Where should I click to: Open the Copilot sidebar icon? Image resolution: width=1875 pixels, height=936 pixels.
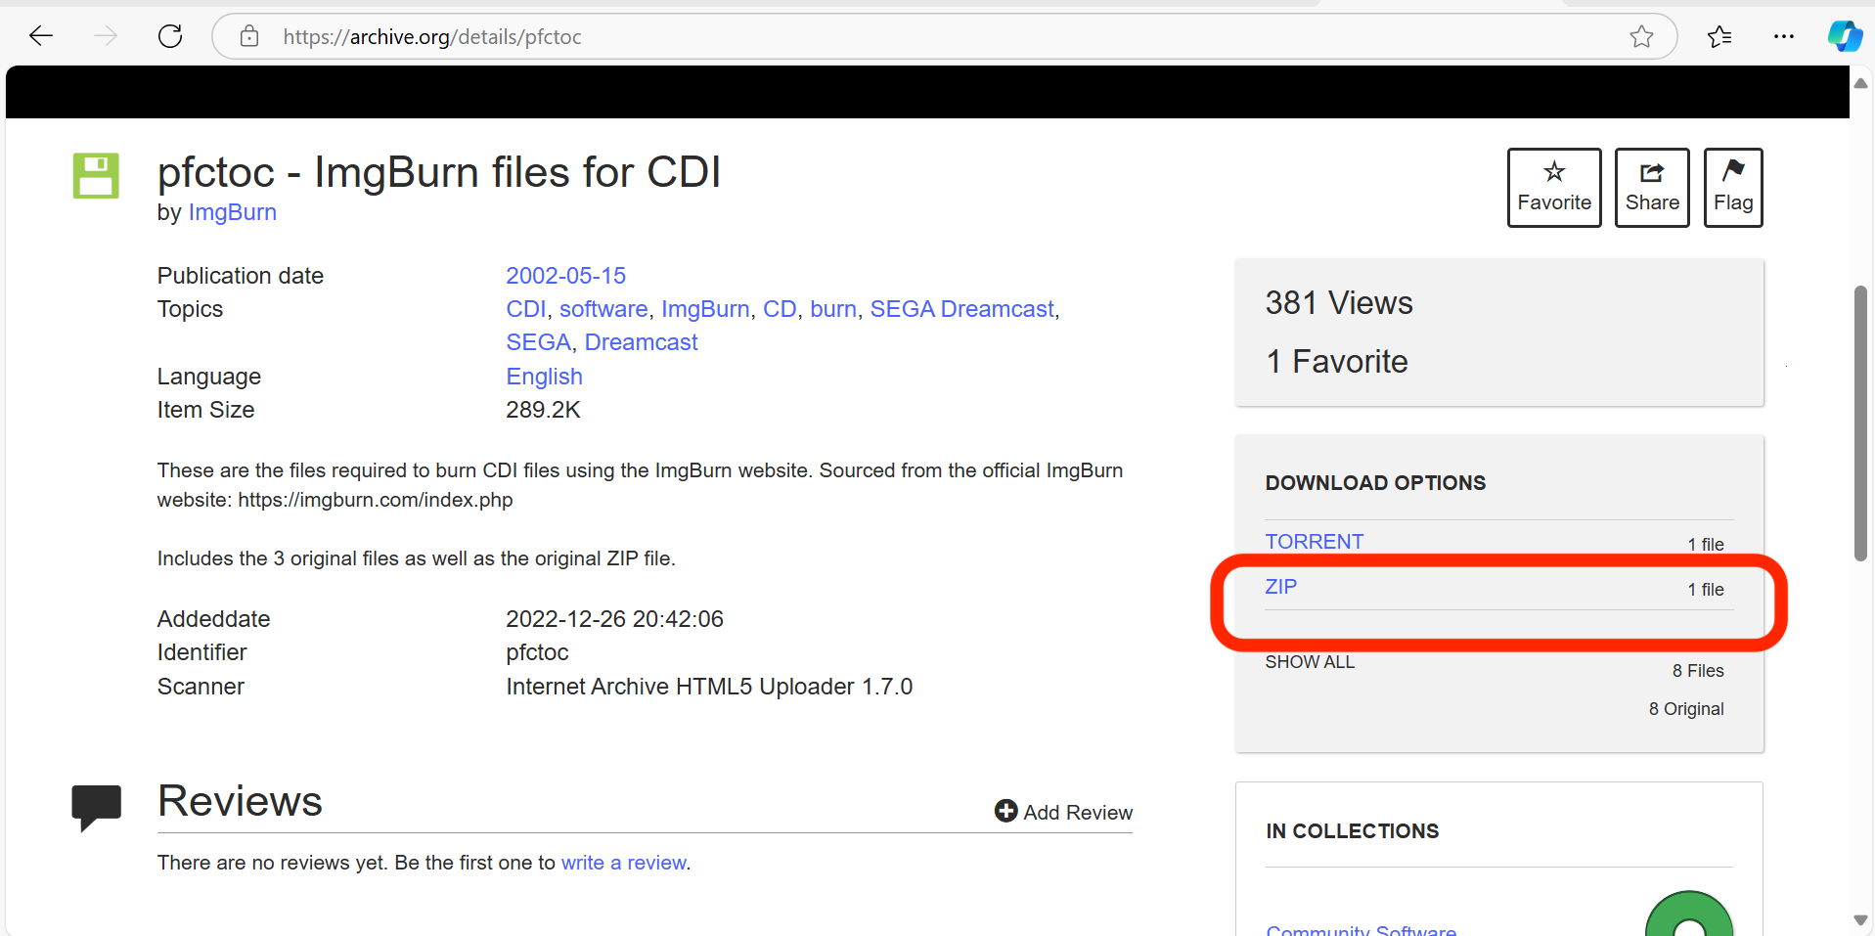[1844, 37]
